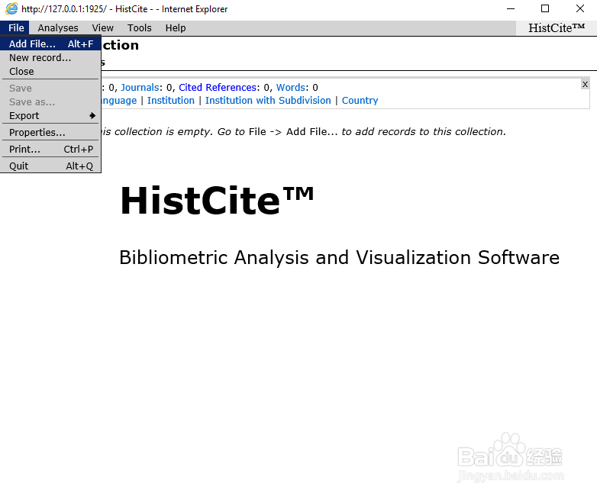Close the summary box with x

click(586, 84)
